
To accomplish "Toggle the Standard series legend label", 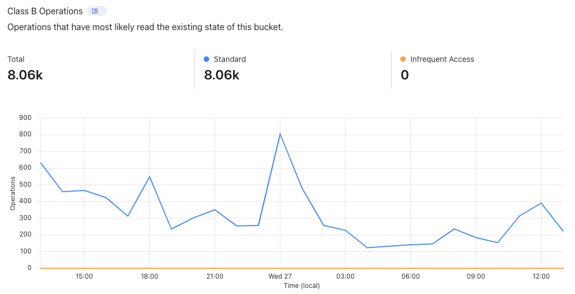I will pyautogui.click(x=229, y=59).
